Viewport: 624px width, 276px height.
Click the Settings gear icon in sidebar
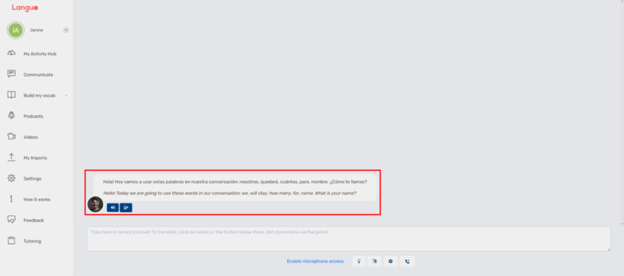[x=12, y=178]
